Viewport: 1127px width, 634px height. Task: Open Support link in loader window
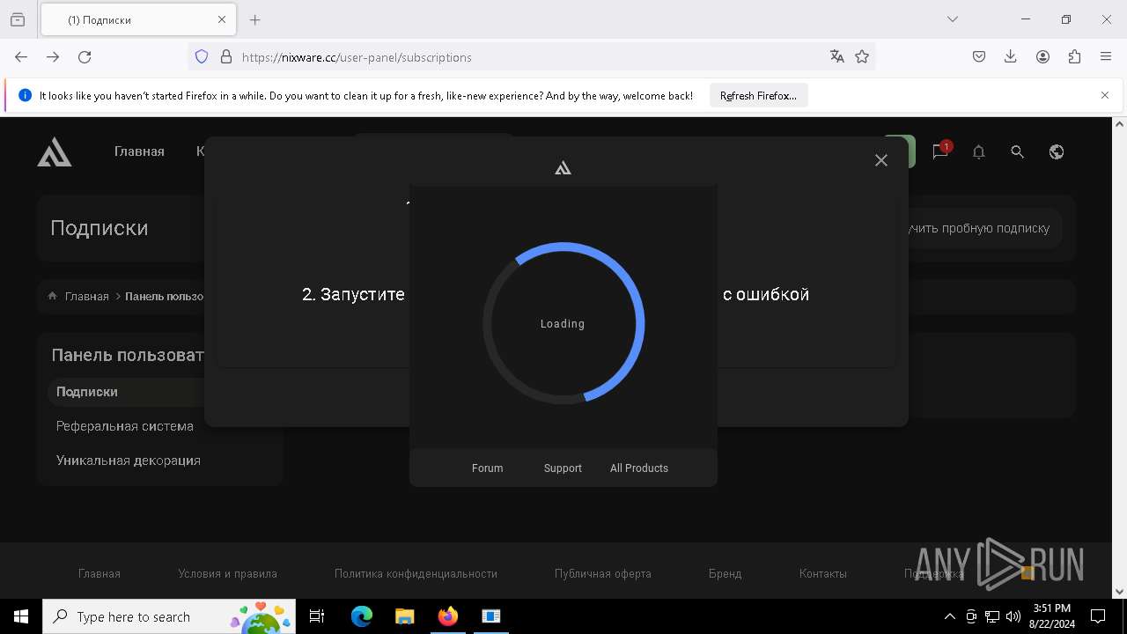563,468
